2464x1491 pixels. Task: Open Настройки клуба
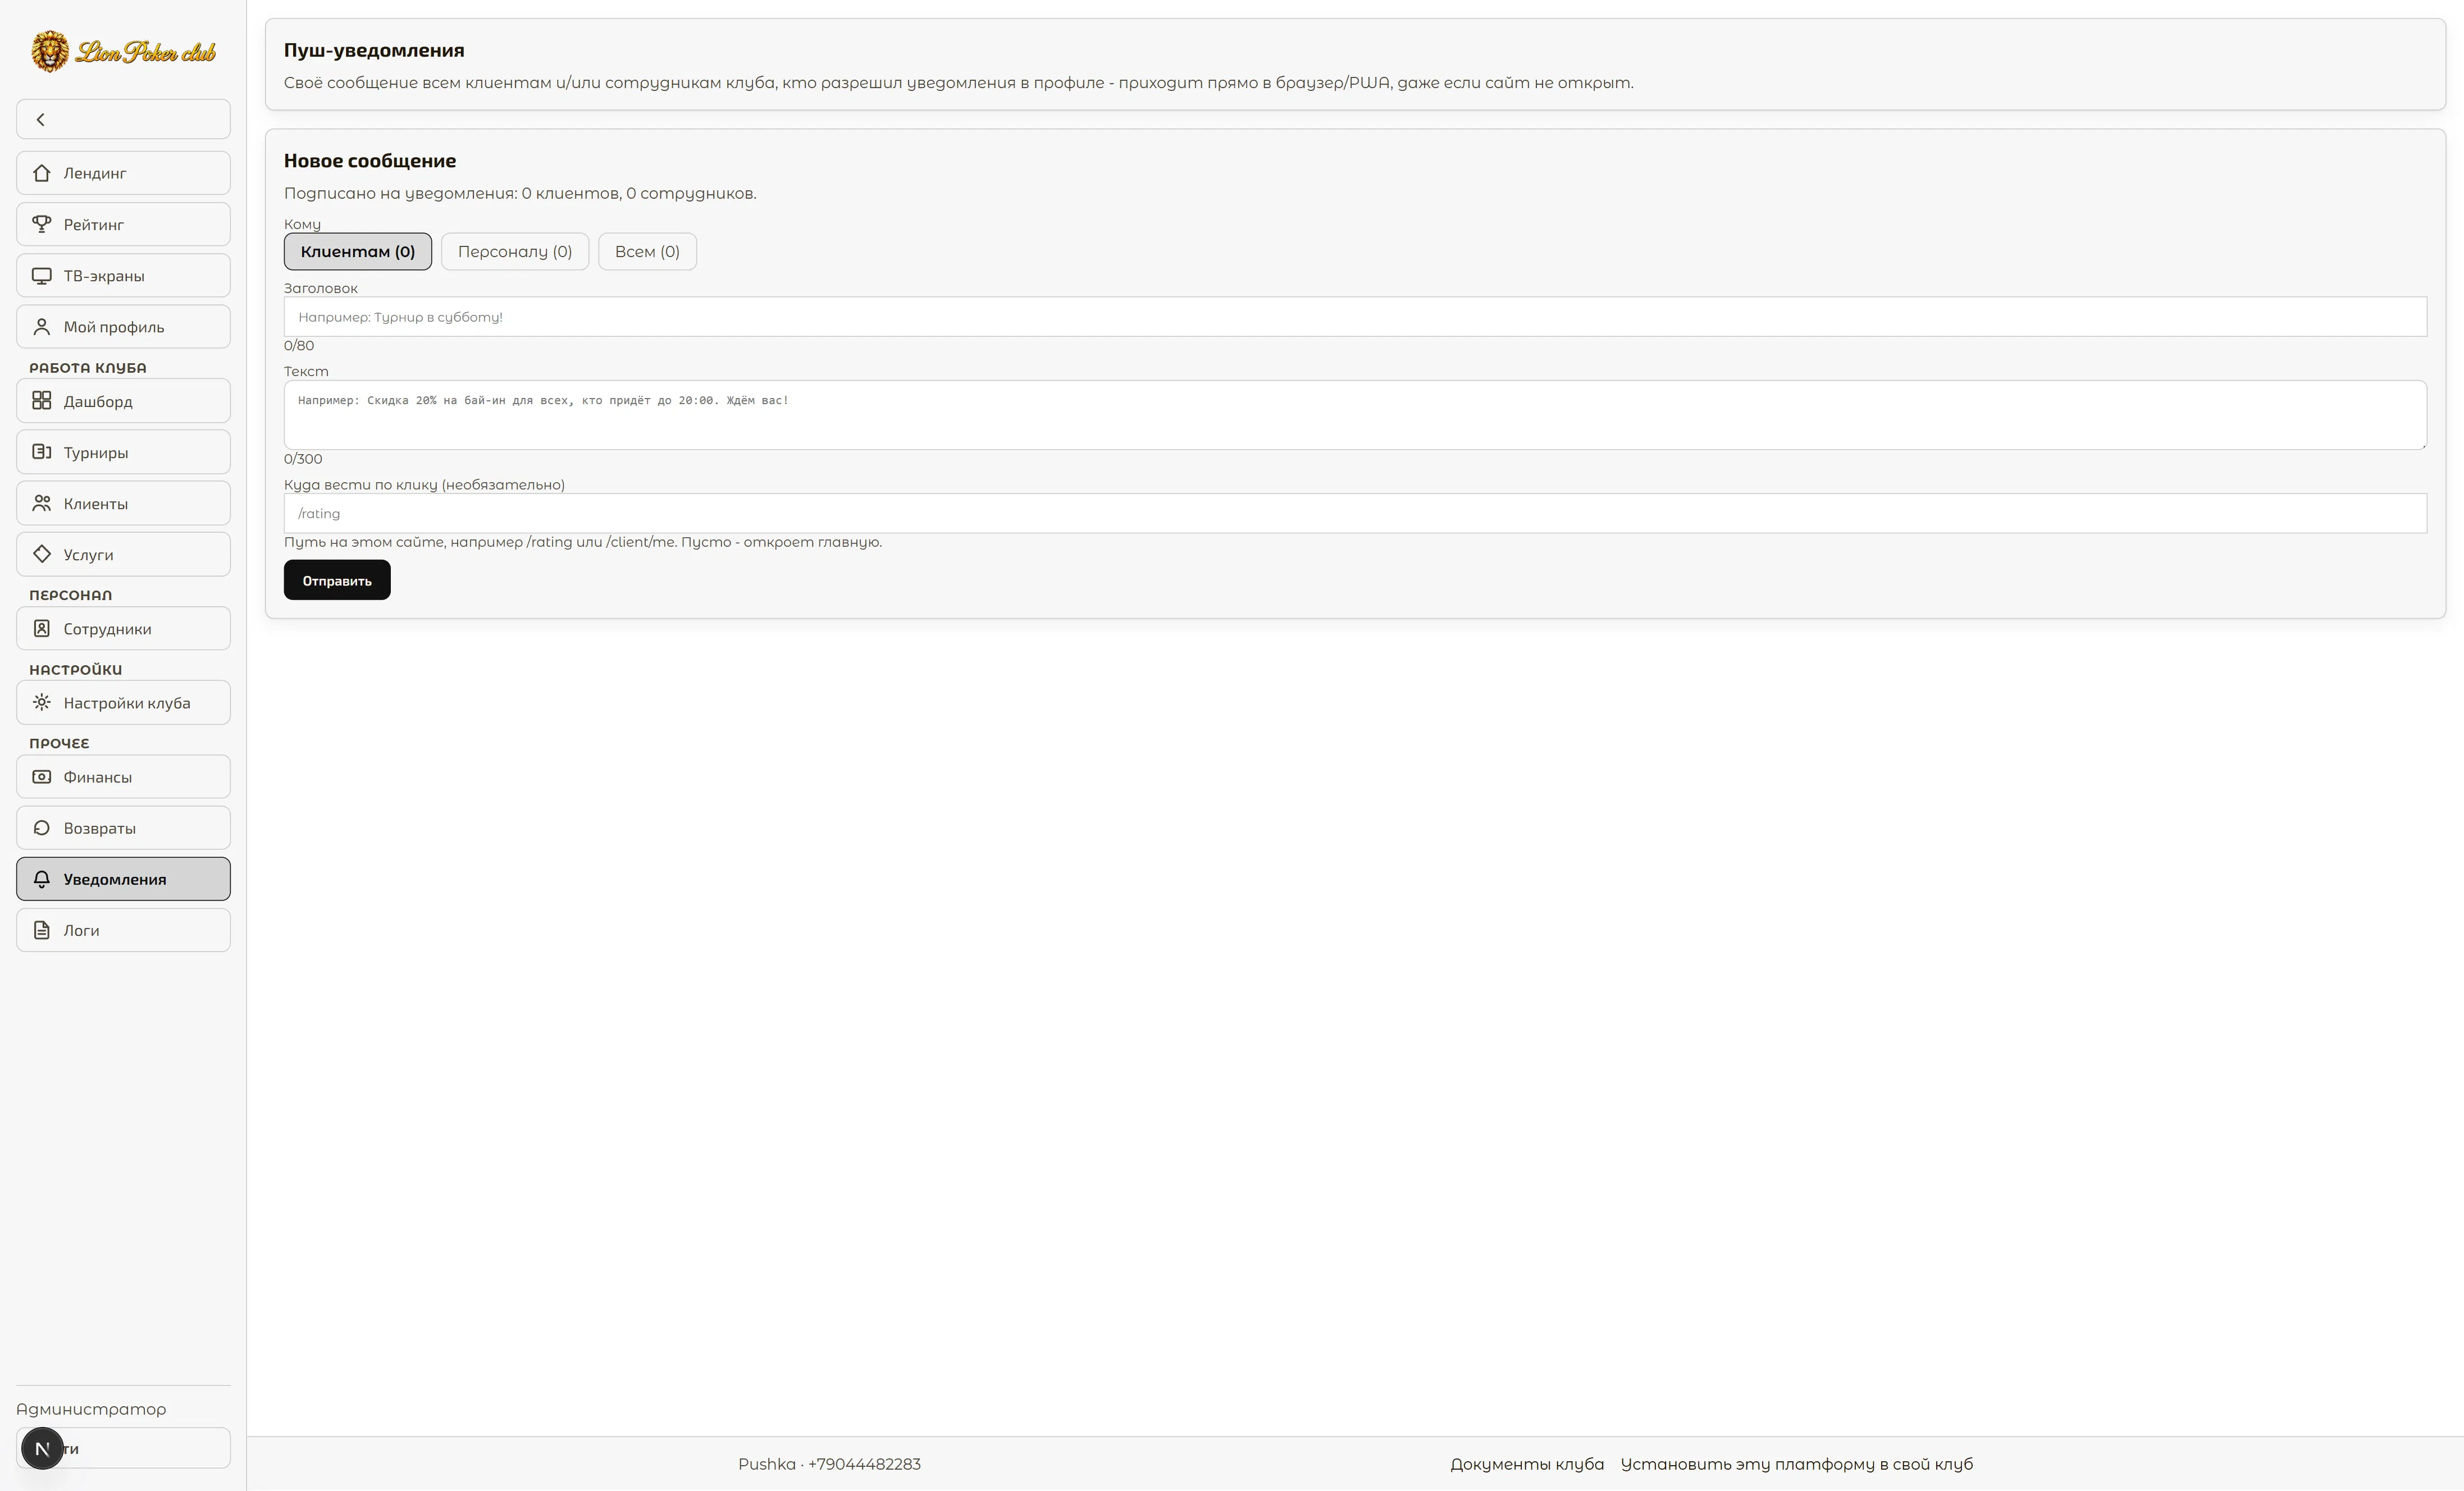pyautogui.click(x=123, y=702)
